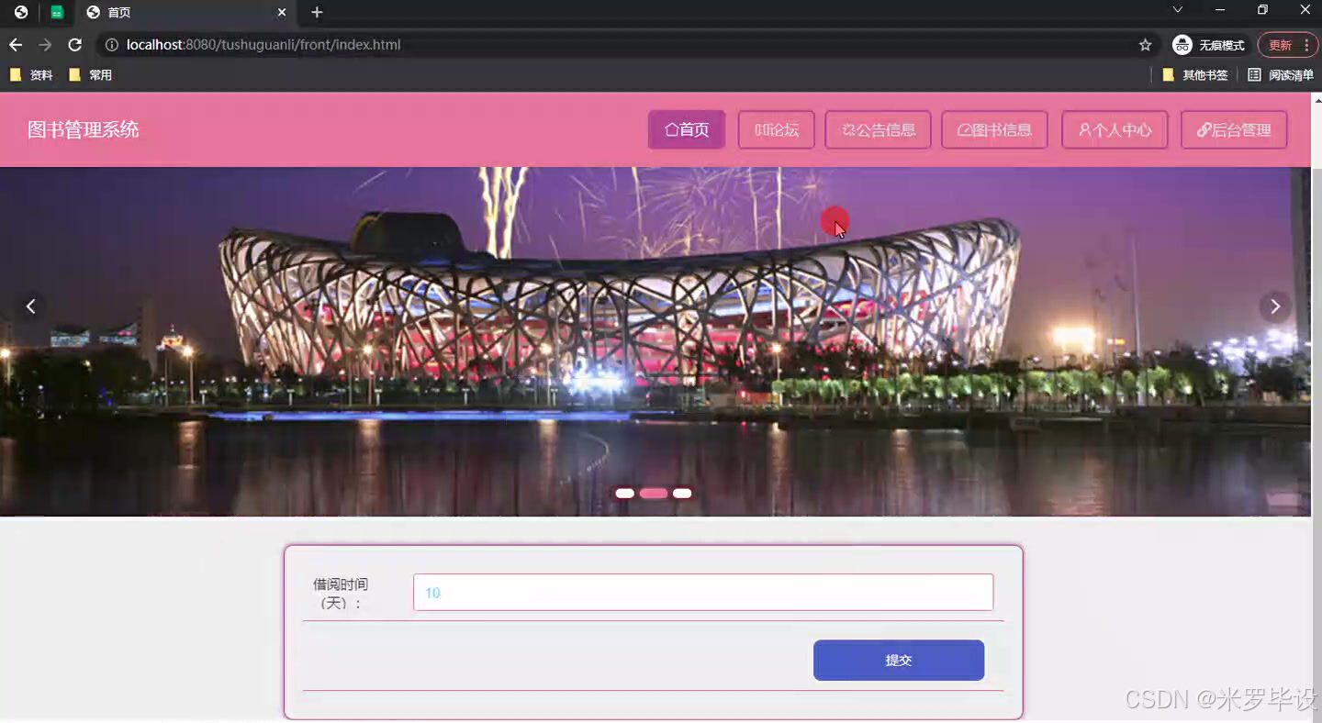
Task: Open the 个人中心 navigation item
Action: 1115,130
